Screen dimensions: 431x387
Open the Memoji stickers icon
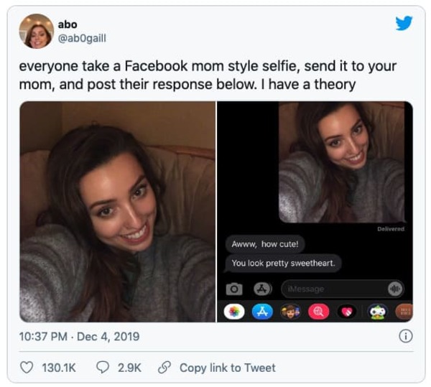pyautogui.click(x=290, y=312)
